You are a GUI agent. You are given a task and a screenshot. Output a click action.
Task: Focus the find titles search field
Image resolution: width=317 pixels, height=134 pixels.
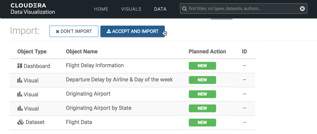coord(244,9)
